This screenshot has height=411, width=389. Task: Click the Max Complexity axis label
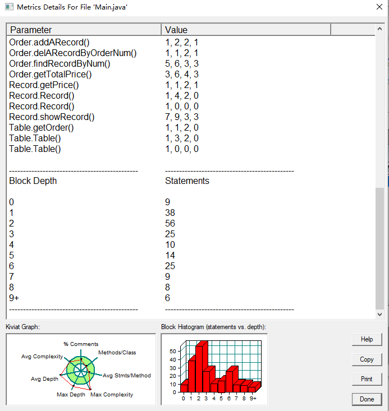pos(112,395)
